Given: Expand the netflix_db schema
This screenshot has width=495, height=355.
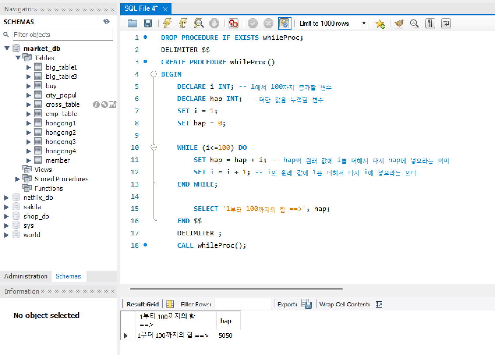Looking at the screenshot, I should pos(6,198).
